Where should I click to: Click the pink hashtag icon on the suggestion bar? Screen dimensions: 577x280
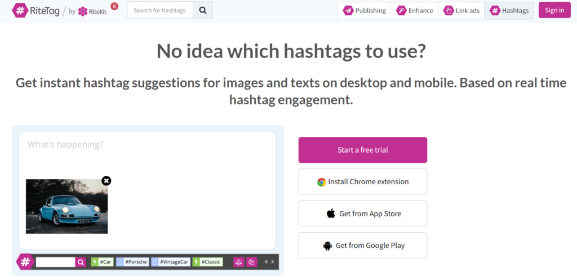click(x=25, y=261)
